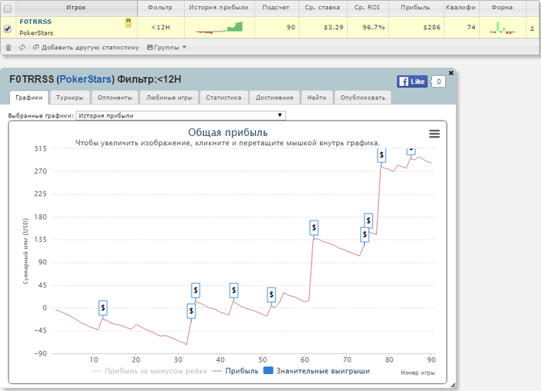Sort by the Квалифи column header

coord(461,7)
